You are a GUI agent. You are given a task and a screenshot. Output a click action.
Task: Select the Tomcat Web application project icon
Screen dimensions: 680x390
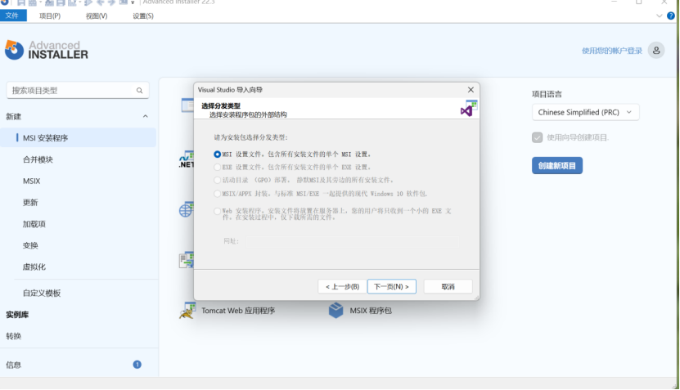[187, 310]
